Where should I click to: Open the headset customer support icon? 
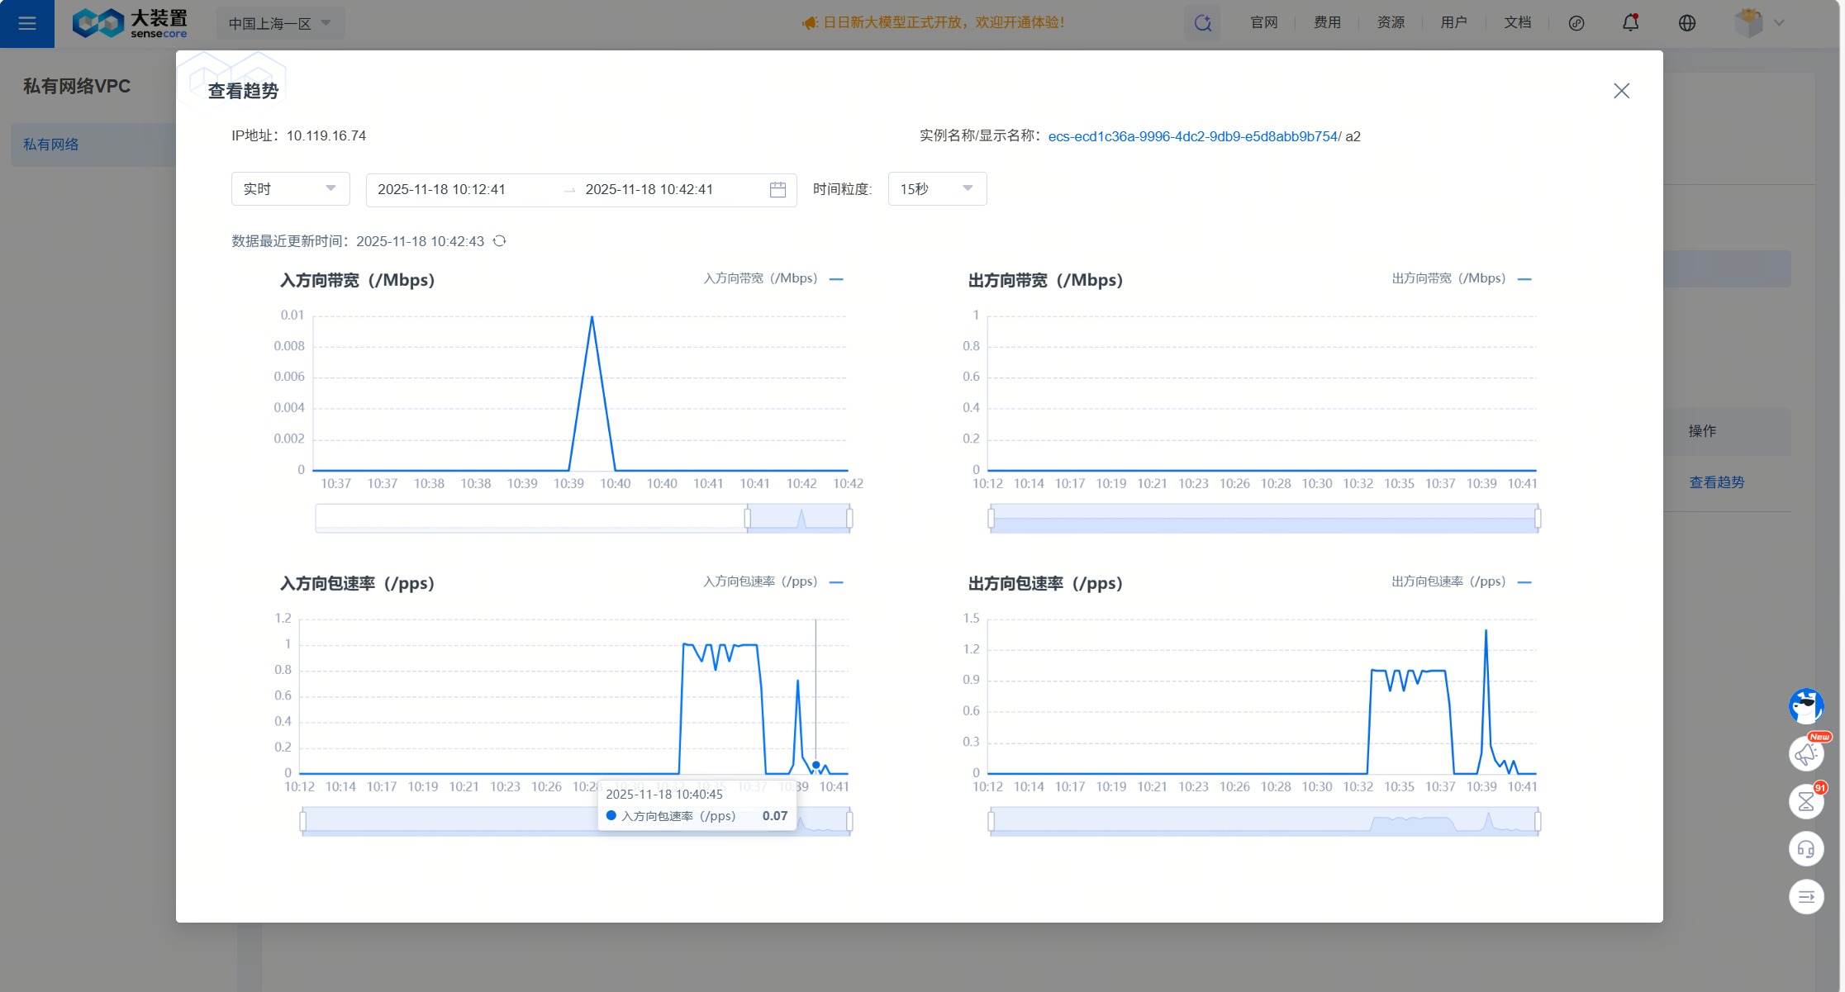pos(1806,849)
